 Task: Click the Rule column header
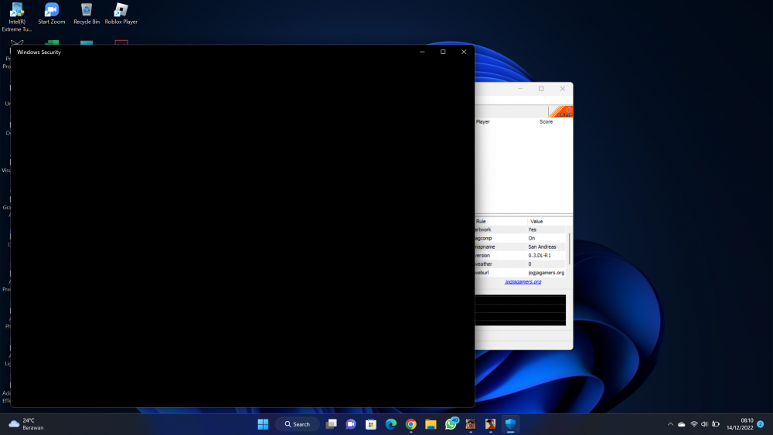[501, 221]
